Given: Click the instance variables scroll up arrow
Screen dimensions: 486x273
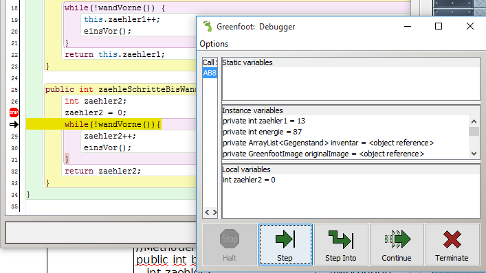Looking at the screenshot, I should (474, 121).
